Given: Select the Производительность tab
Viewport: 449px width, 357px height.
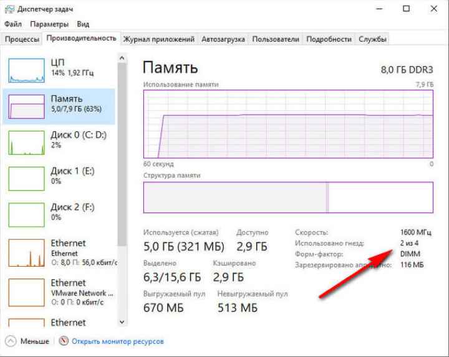Looking at the screenshot, I should pos(81,39).
